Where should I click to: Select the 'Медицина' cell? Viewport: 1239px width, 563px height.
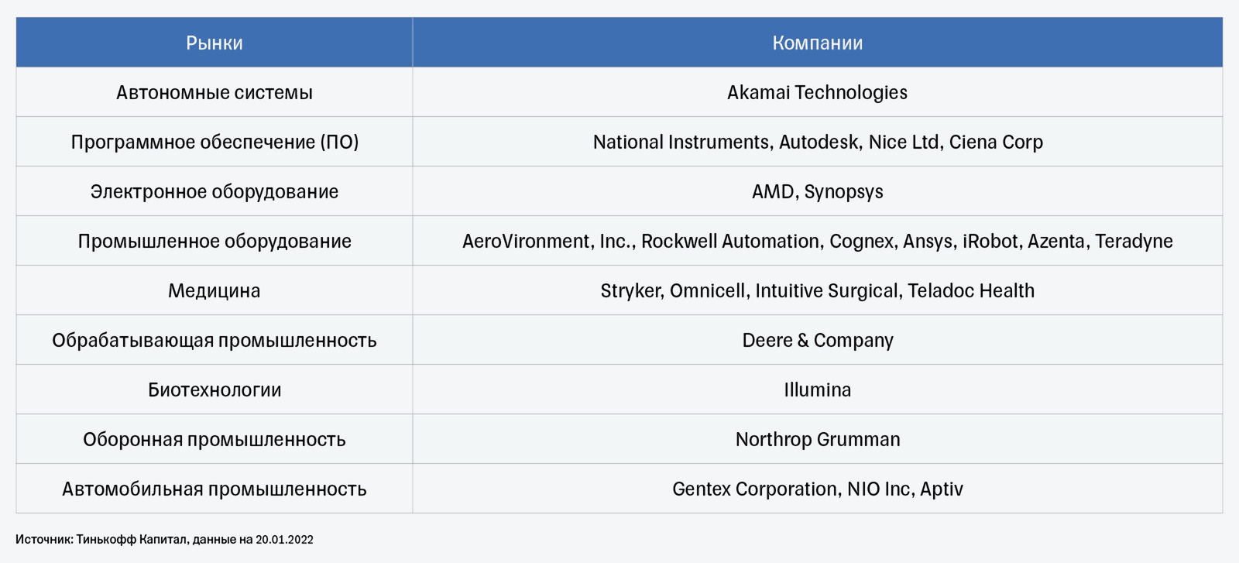pyautogui.click(x=215, y=290)
